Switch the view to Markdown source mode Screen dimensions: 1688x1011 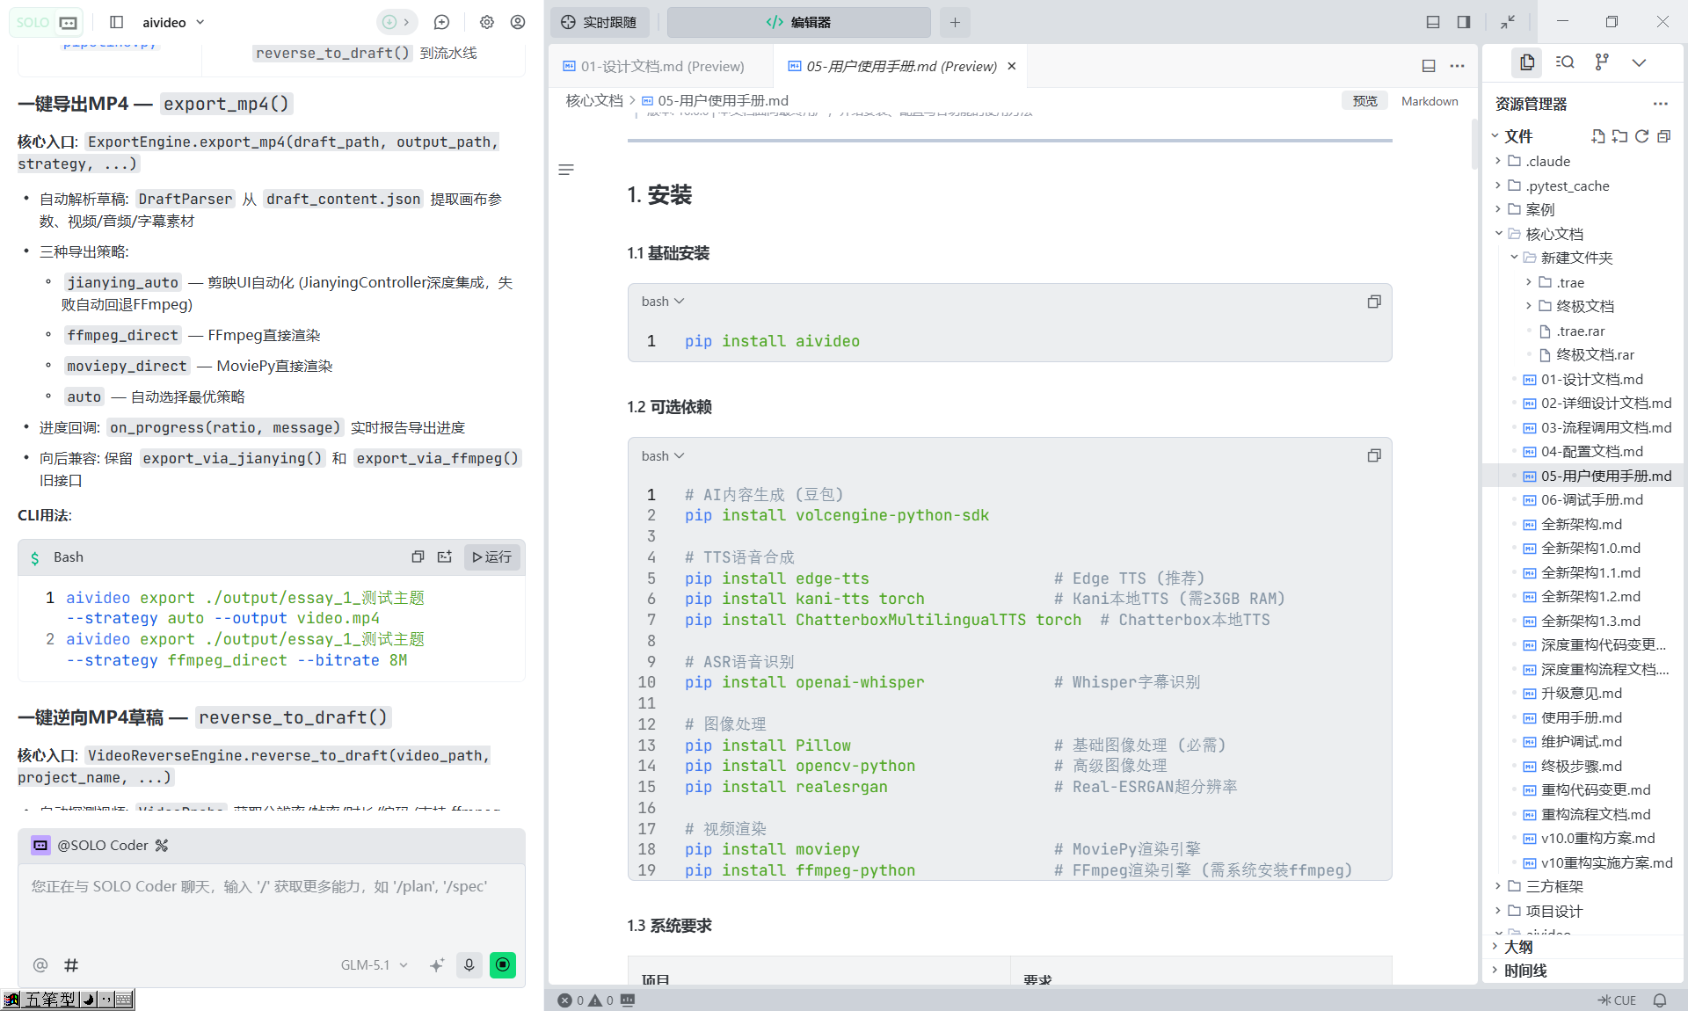point(1429,101)
